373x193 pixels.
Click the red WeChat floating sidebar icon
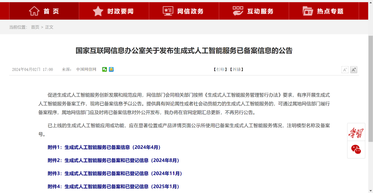click(x=356, y=149)
